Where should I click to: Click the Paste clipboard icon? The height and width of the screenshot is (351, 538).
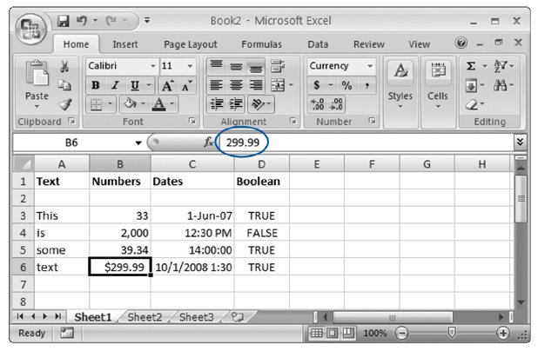37,73
